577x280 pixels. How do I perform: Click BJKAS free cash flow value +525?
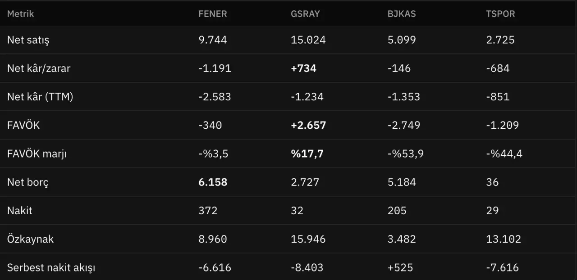[x=400, y=267]
